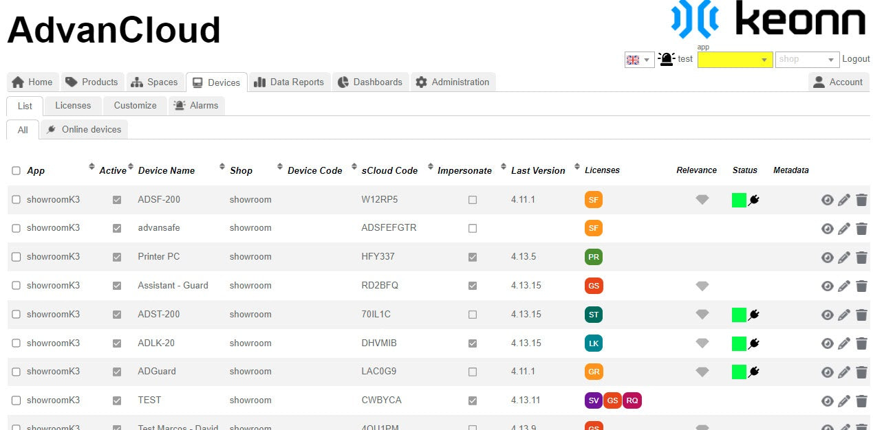Viewport: 873px width, 430px height.
Task: Edit the advansafe device
Action: [844, 229]
